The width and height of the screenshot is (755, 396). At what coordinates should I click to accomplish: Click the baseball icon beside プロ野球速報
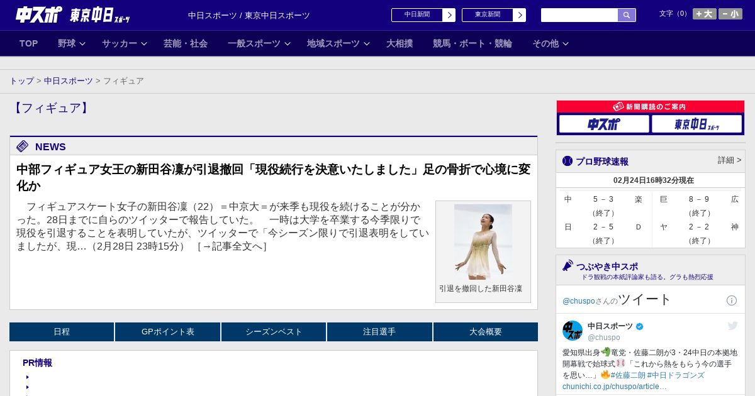(x=568, y=161)
